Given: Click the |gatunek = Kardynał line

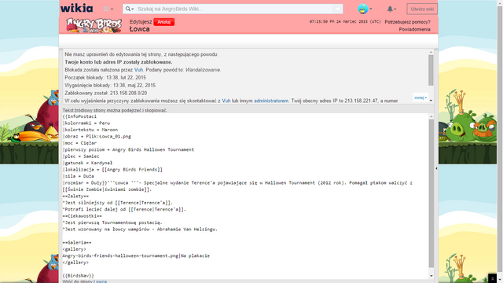Looking at the screenshot, I should pos(87,163).
